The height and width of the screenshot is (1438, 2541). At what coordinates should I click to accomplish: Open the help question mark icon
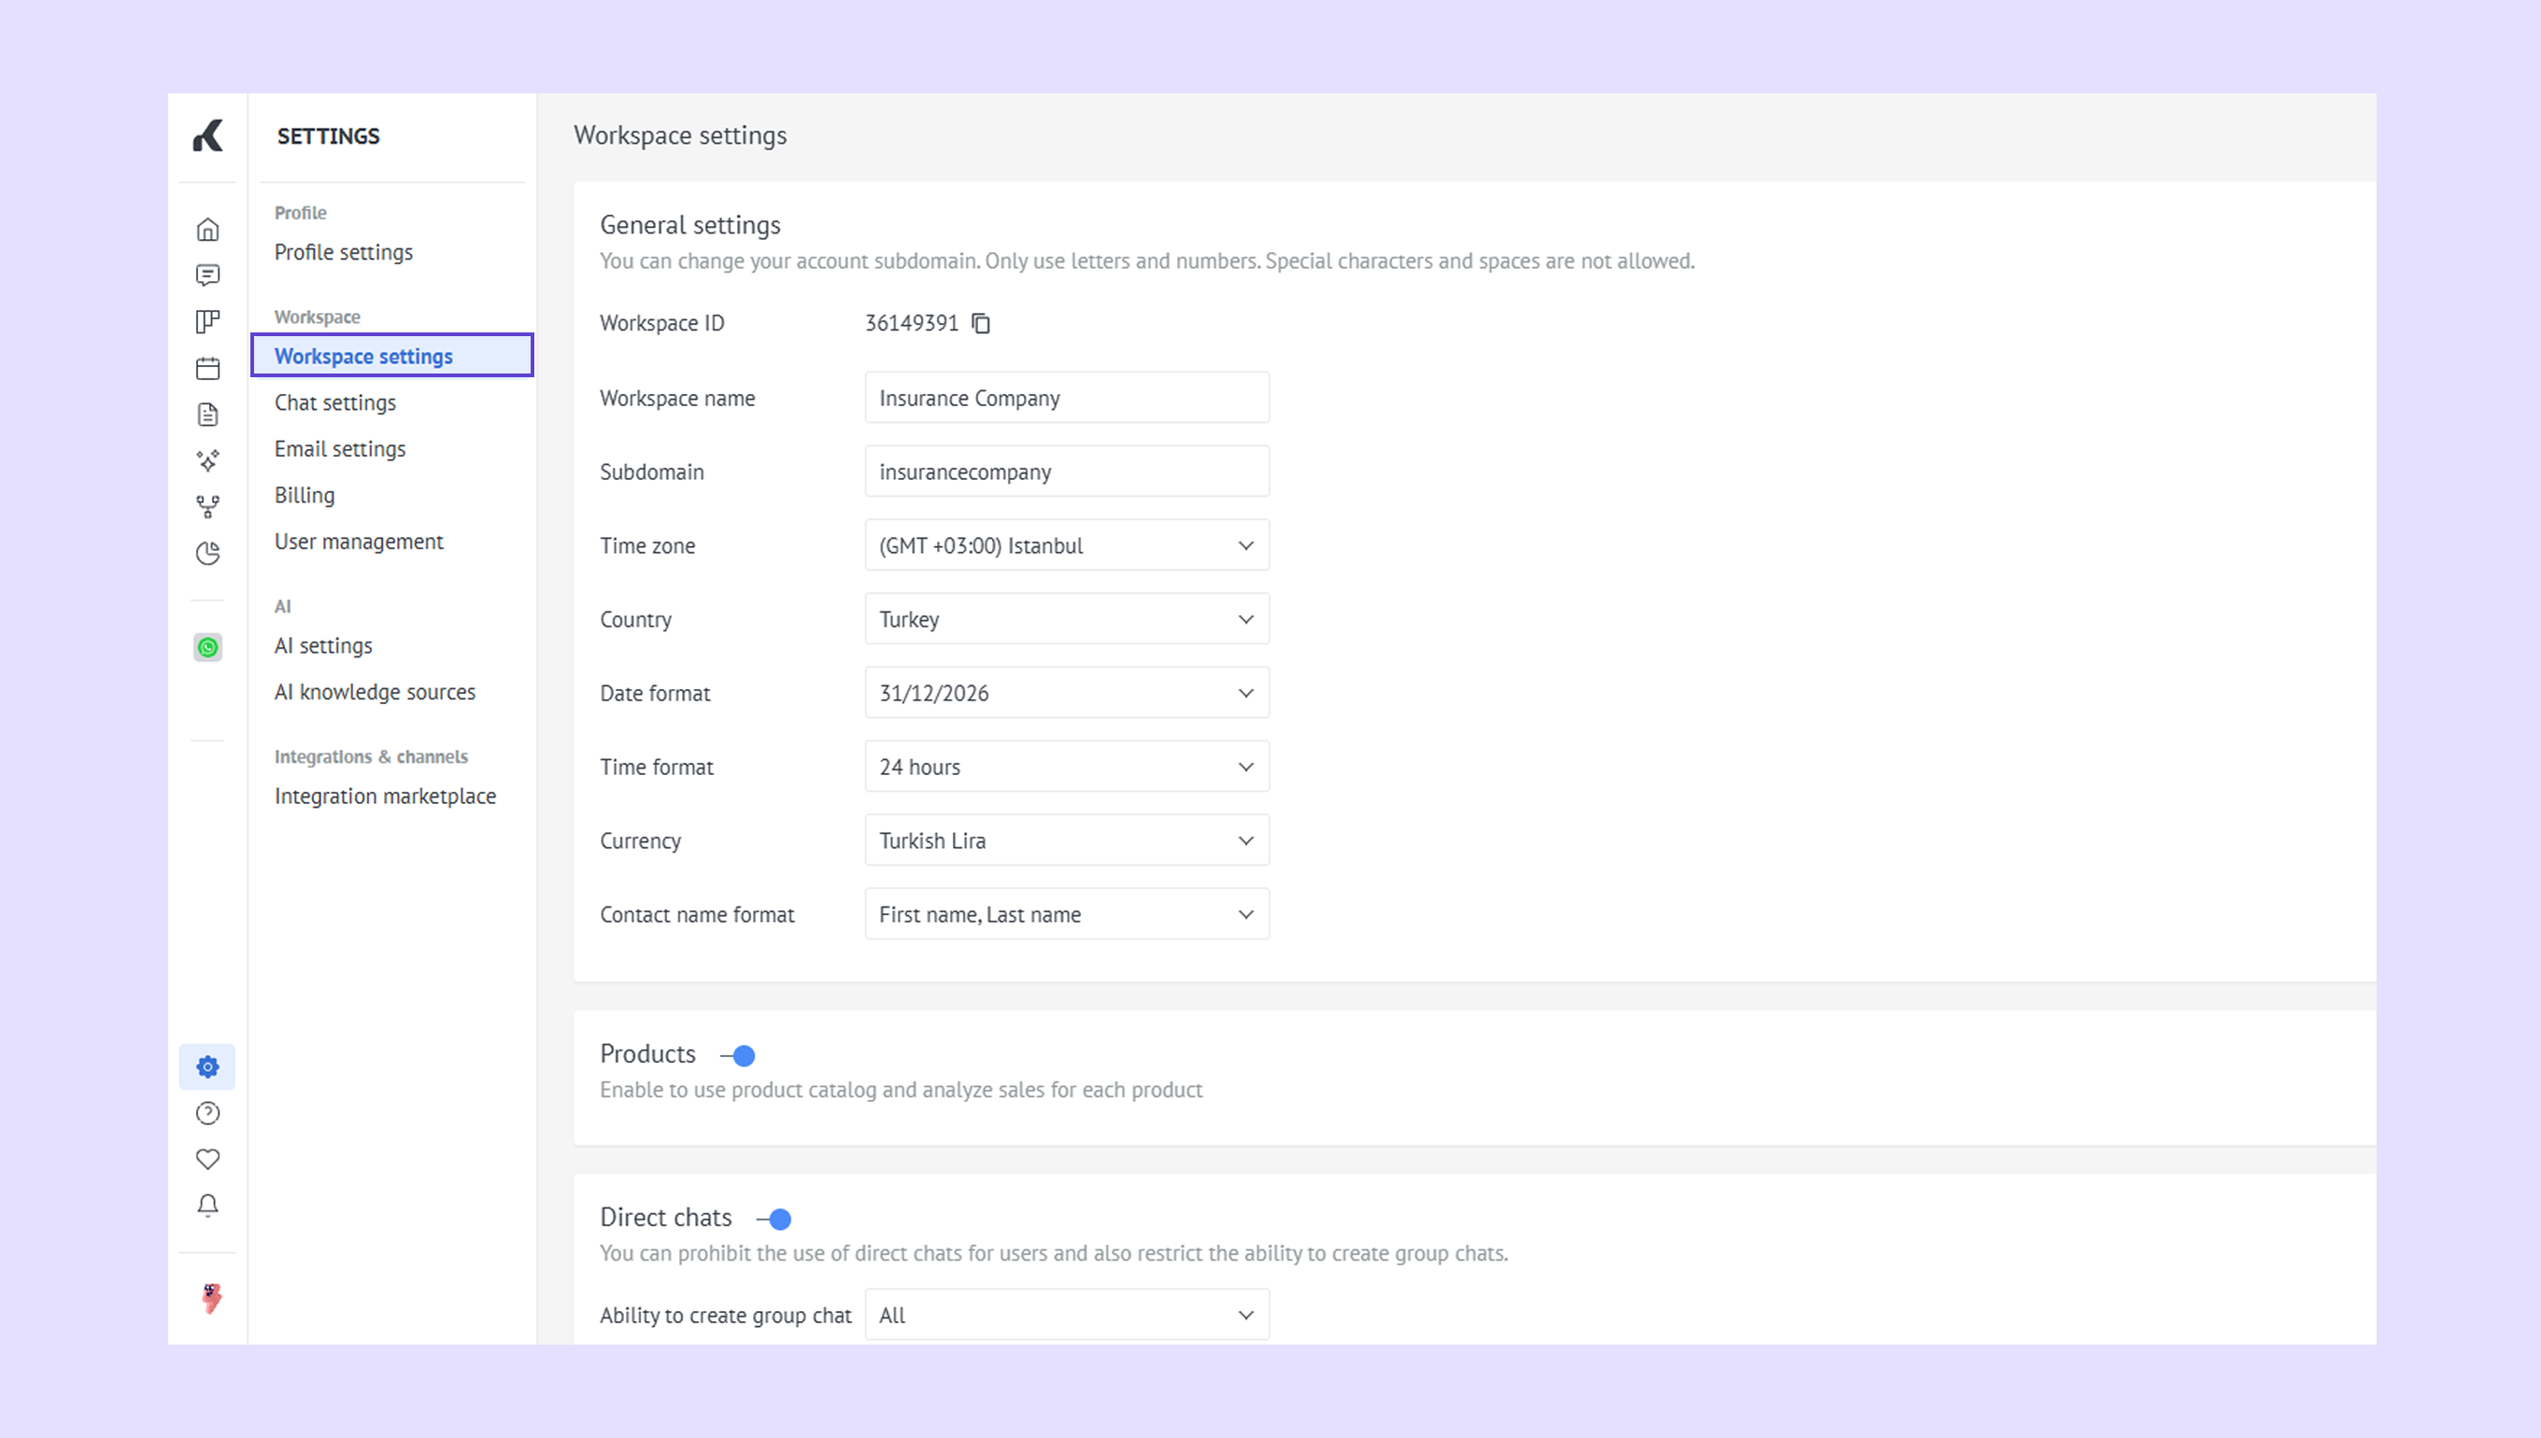click(207, 1113)
